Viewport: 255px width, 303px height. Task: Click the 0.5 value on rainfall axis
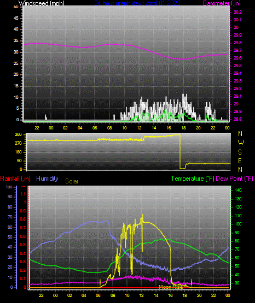click(23, 245)
